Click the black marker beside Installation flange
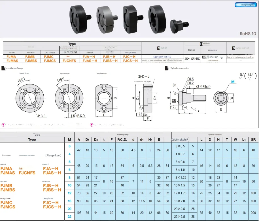 coord(3,68)
